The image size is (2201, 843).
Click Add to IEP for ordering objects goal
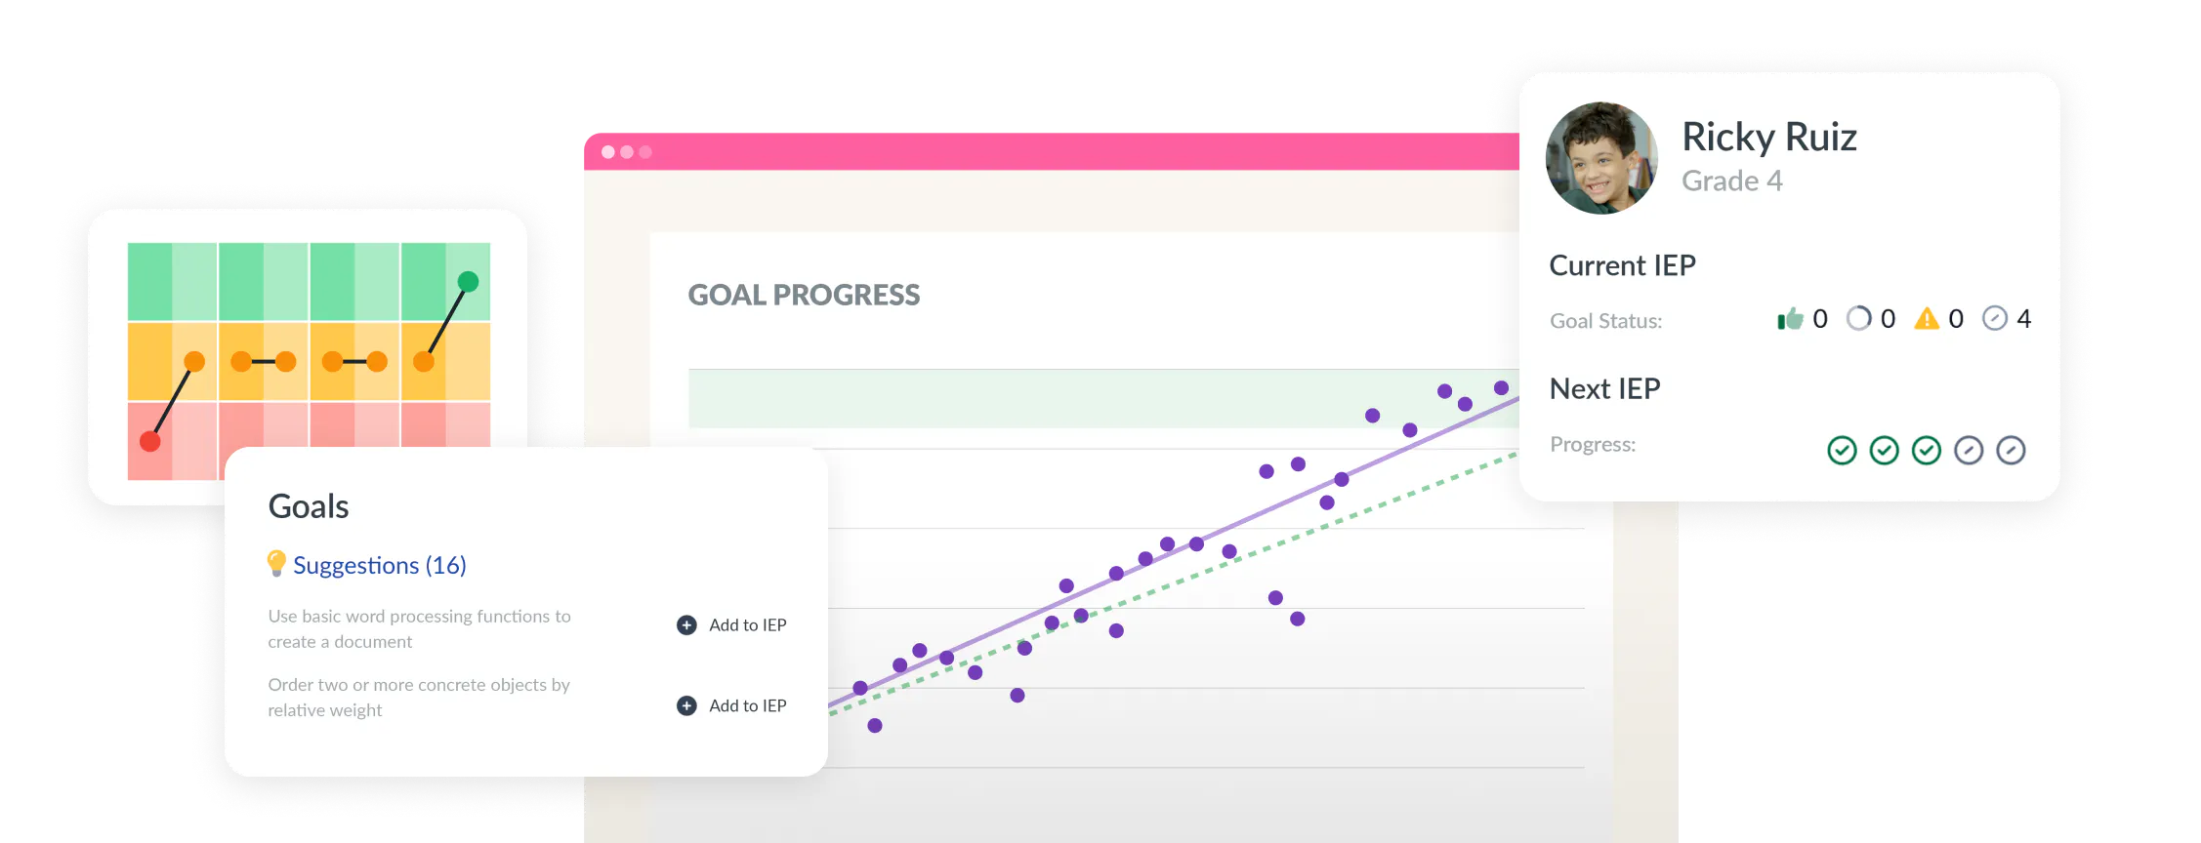(747, 705)
